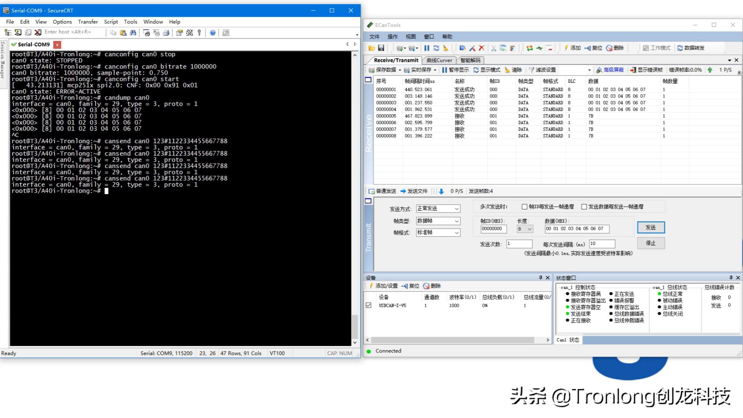The height and width of the screenshot is (418, 743).
Task: Click the Quick Connect icon in SecureCRT
Action: point(18,33)
